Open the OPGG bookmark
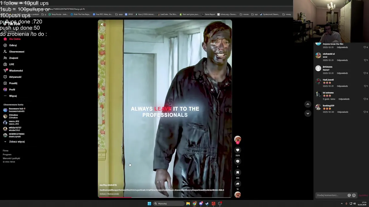Viewport: 369px width, 207px height. pos(129,14)
